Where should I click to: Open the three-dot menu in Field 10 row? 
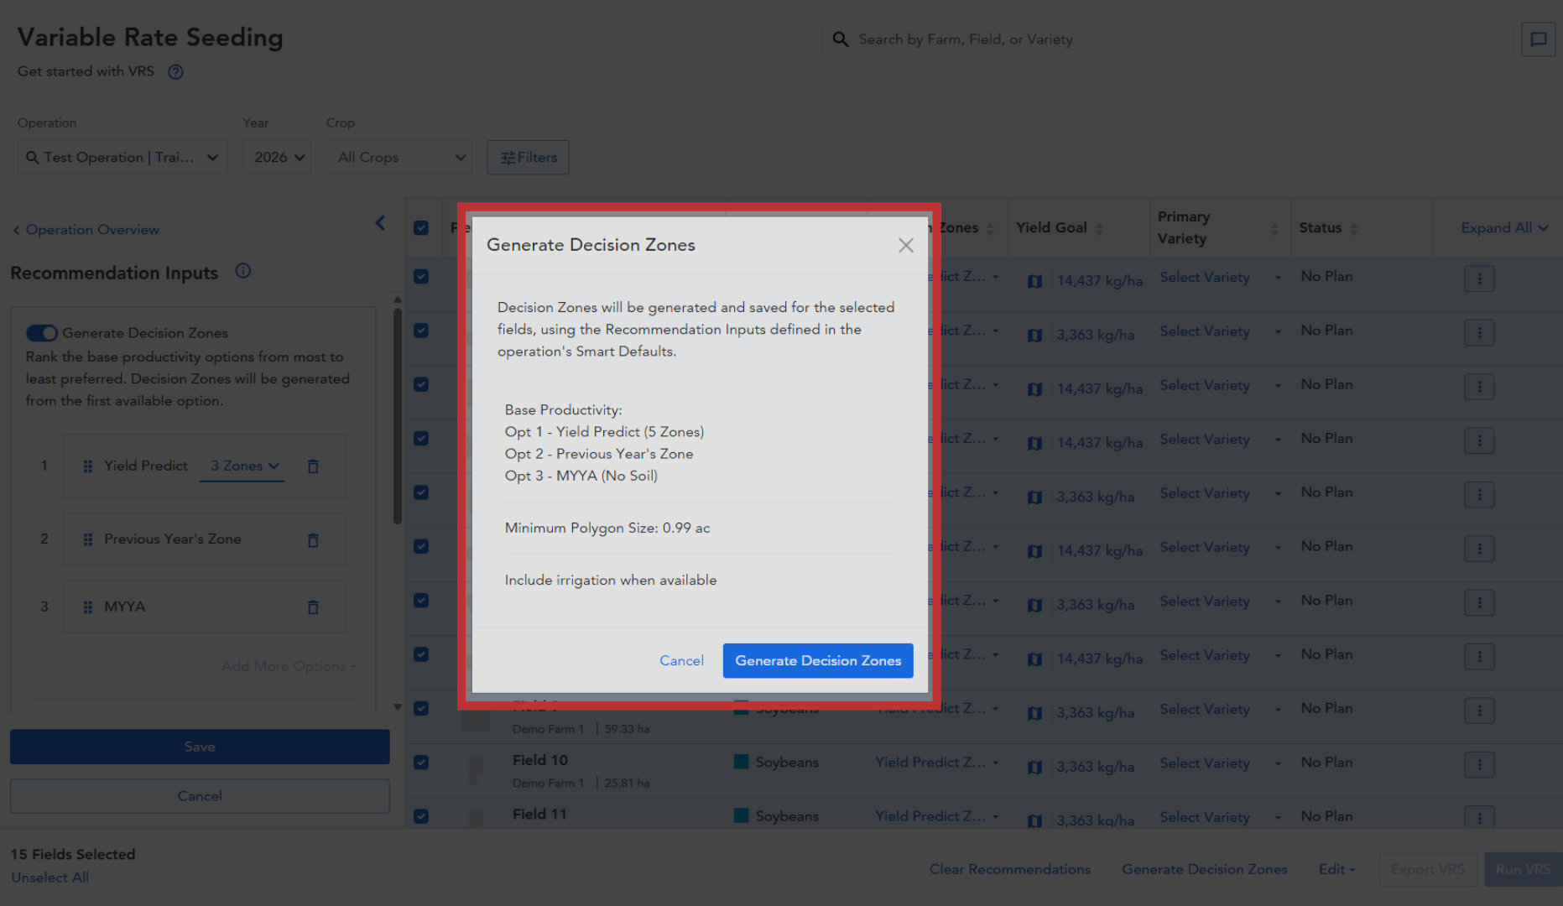1480,764
